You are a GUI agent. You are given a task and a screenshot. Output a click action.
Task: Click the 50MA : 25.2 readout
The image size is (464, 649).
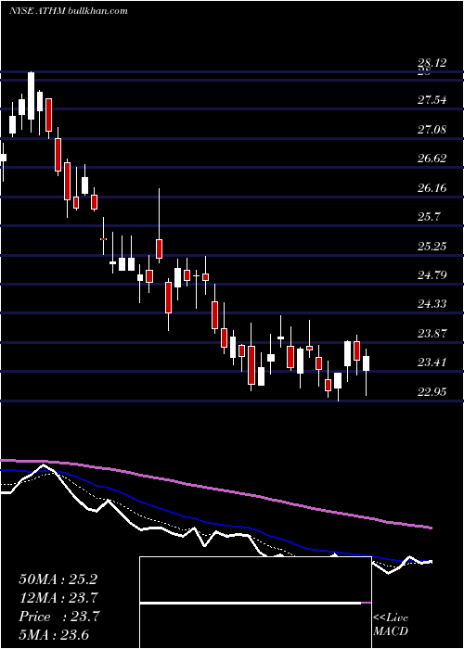(58, 579)
